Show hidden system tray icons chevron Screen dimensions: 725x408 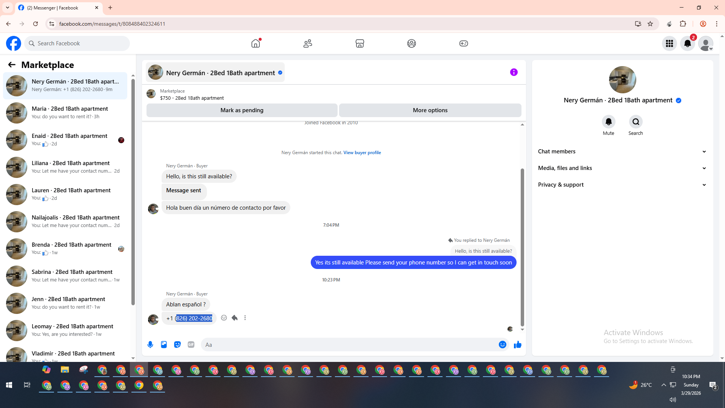[663, 385]
